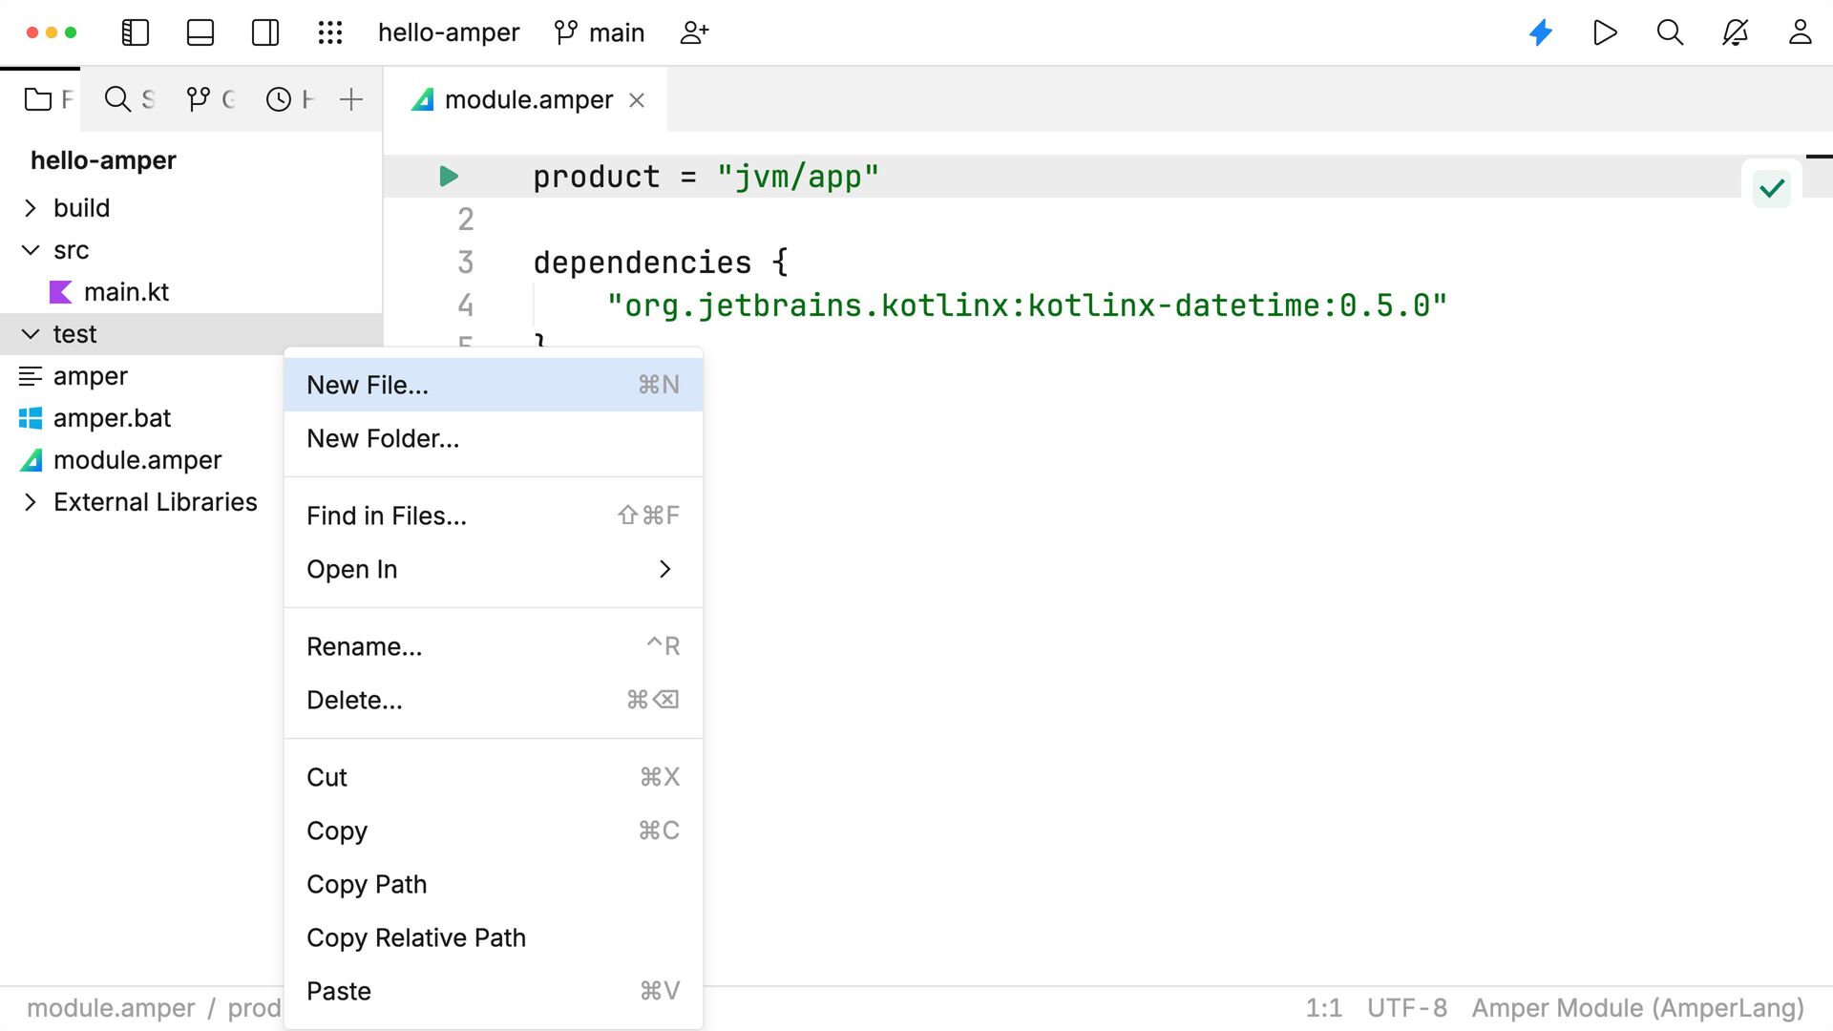Open the Open In submenu
Viewport: 1833px width, 1031px height.
[494, 569]
